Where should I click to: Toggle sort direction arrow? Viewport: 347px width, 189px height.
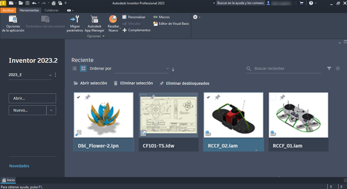[x=173, y=70]
